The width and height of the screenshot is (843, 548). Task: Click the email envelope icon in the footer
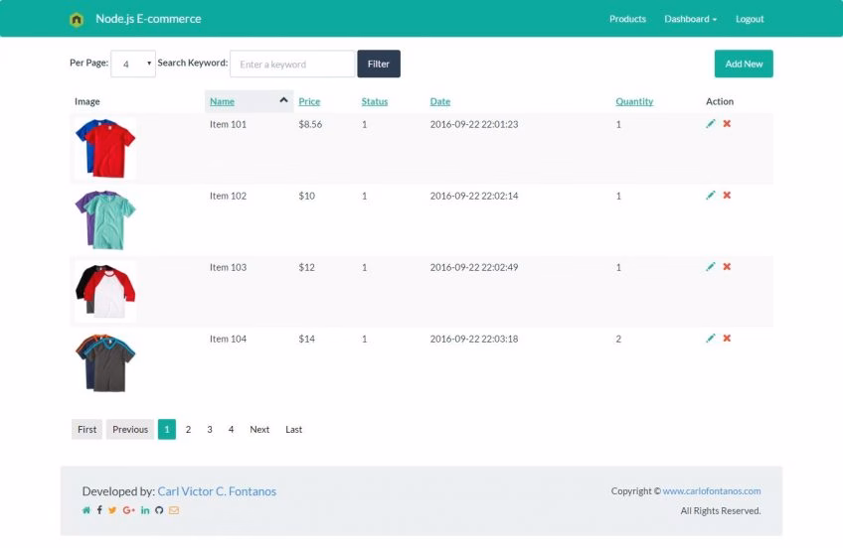174,510
